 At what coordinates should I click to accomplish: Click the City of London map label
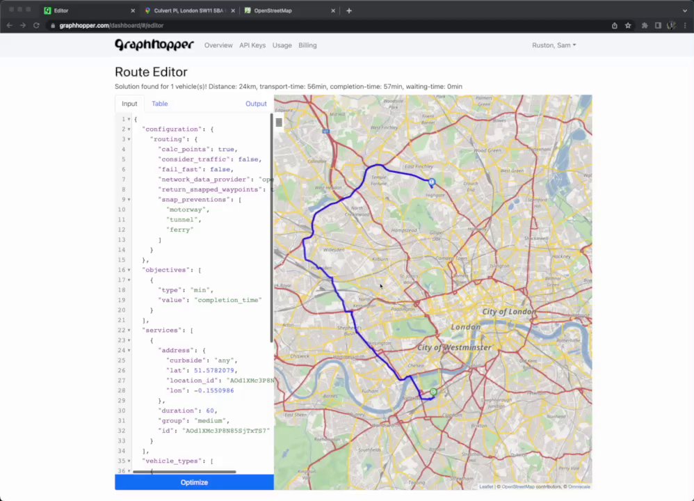[509, 312]
